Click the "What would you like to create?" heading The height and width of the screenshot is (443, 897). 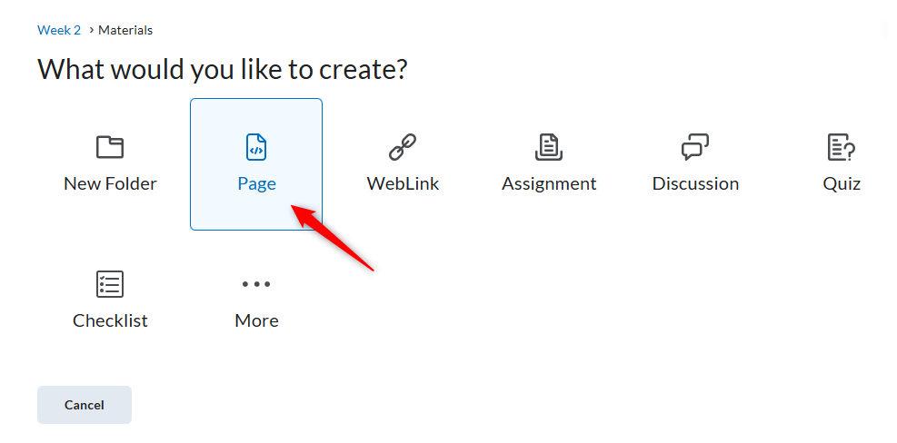pos(223,69)
